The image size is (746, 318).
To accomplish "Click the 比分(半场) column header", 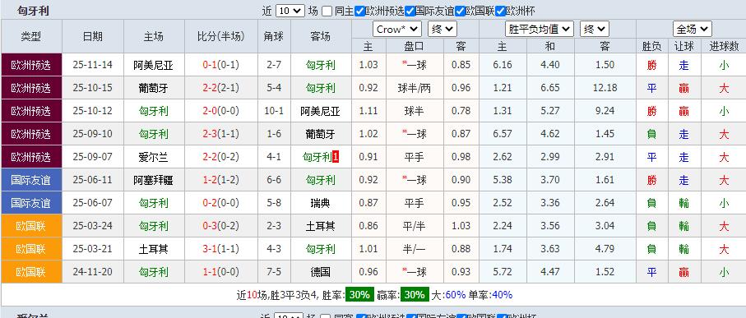I will [220, 36].
